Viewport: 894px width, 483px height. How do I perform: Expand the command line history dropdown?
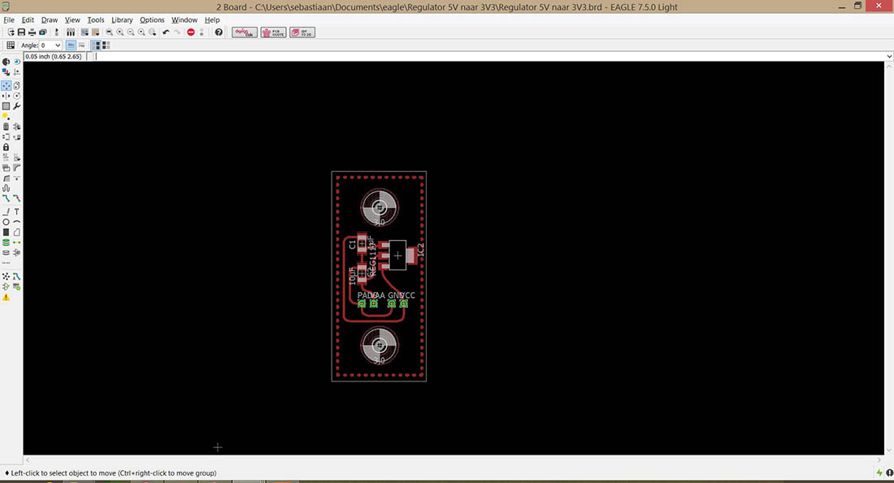click(889, 56)
